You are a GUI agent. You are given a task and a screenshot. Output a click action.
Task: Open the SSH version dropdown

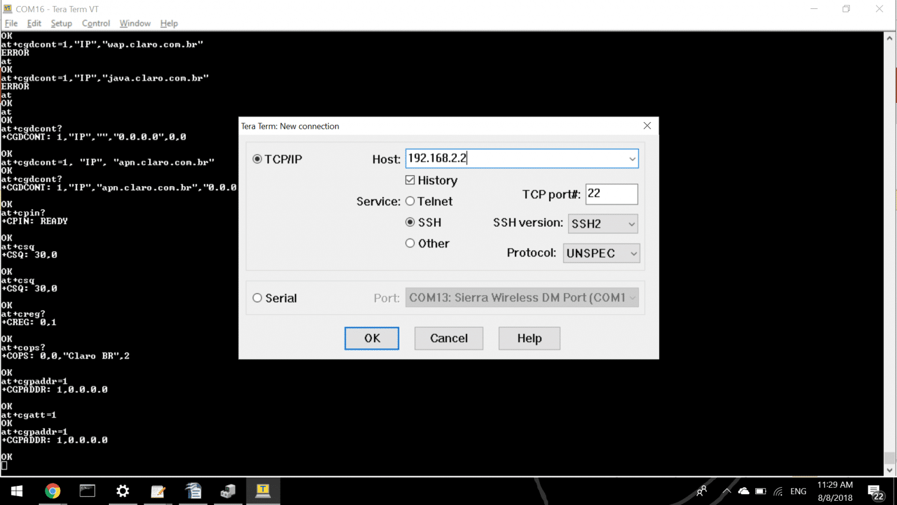[603, 224]
